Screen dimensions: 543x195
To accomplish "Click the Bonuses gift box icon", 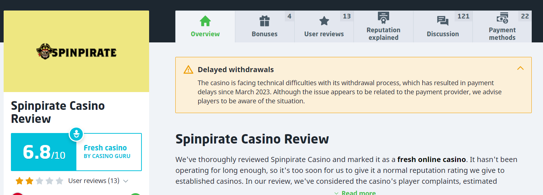I will [264, 21].
